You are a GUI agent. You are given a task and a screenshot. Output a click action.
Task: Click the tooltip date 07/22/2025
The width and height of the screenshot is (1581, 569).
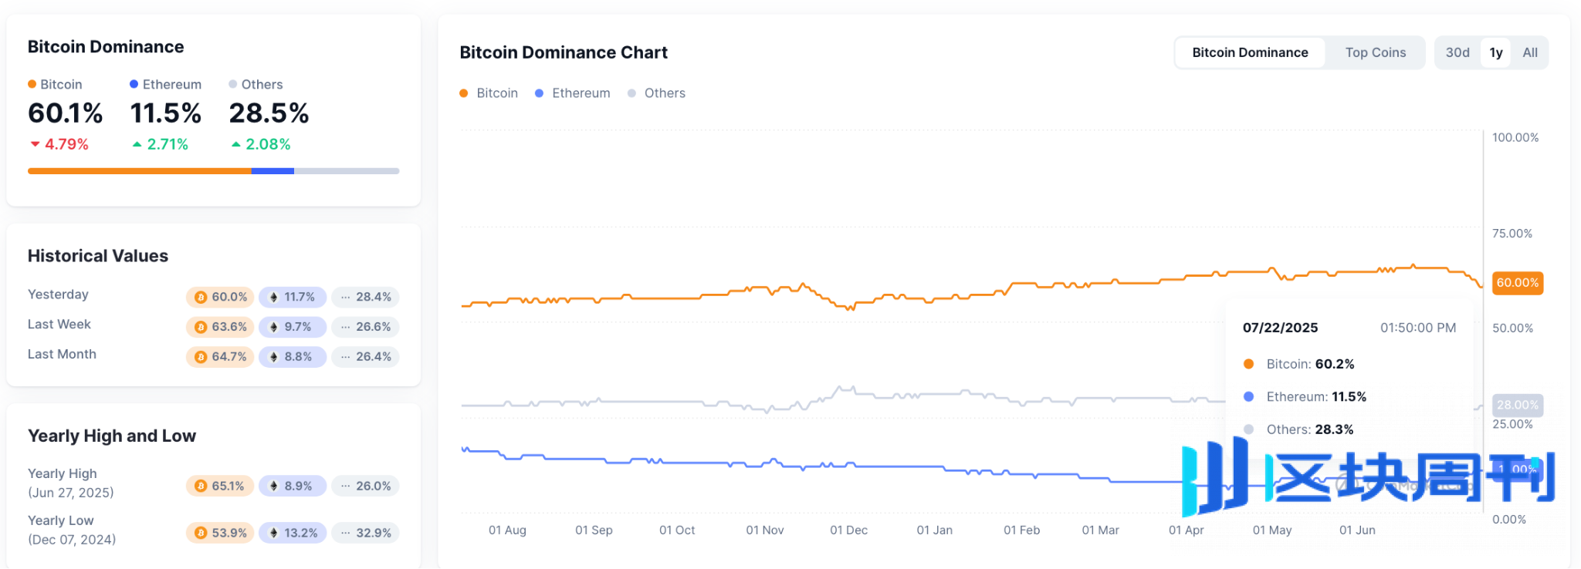1280,328
